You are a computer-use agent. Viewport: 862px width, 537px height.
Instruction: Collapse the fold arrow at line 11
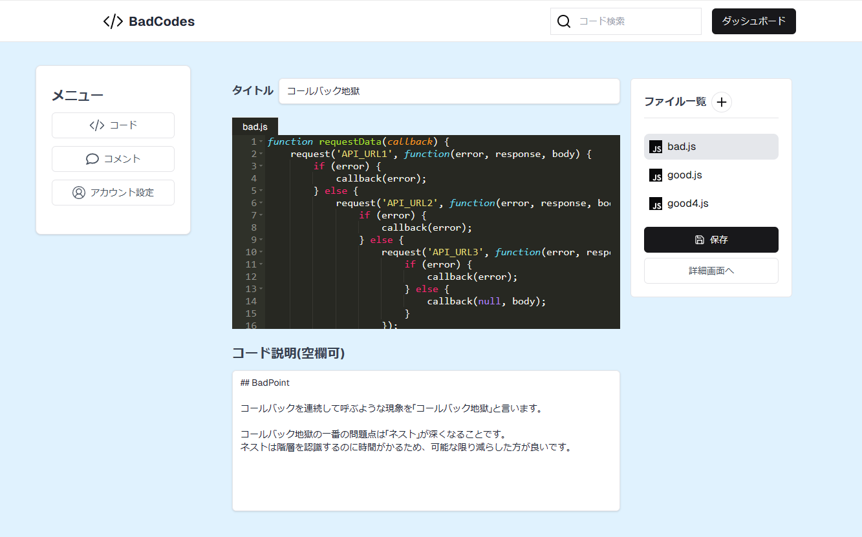coord(261,264)
